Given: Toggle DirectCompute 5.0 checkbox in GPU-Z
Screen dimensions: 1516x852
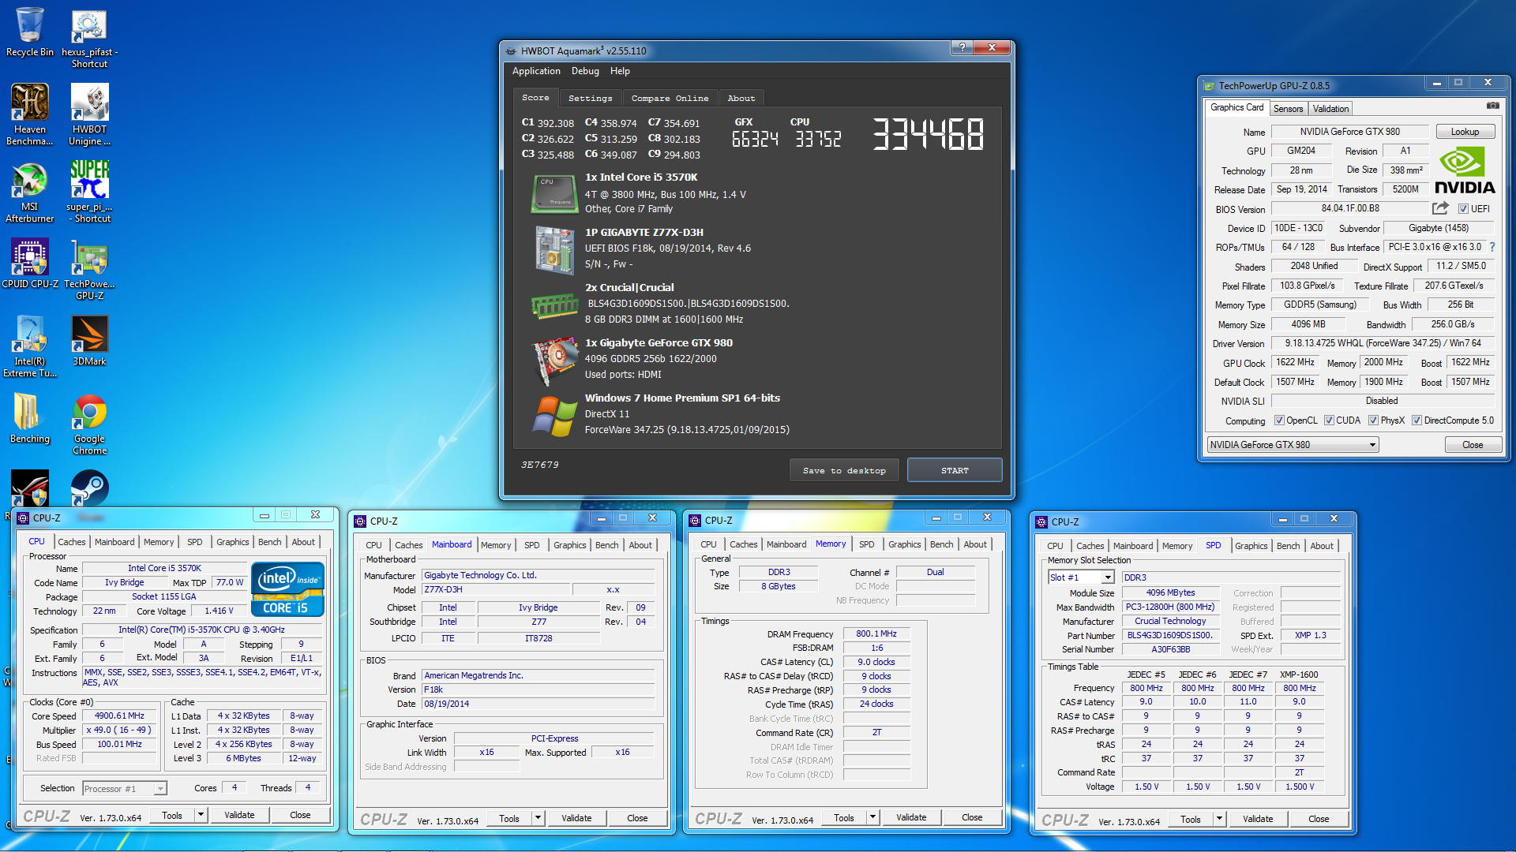Looking at the screenshot, I should tap(1417, 420).
